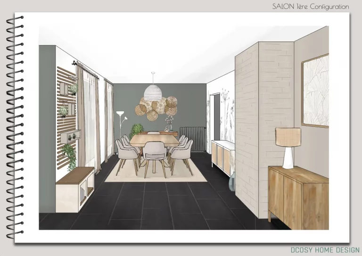This screenshot has height=256, width=362.
Task: Select the wooden dining table
Action: [154, 140]
